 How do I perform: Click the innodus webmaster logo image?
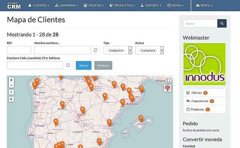204,64
